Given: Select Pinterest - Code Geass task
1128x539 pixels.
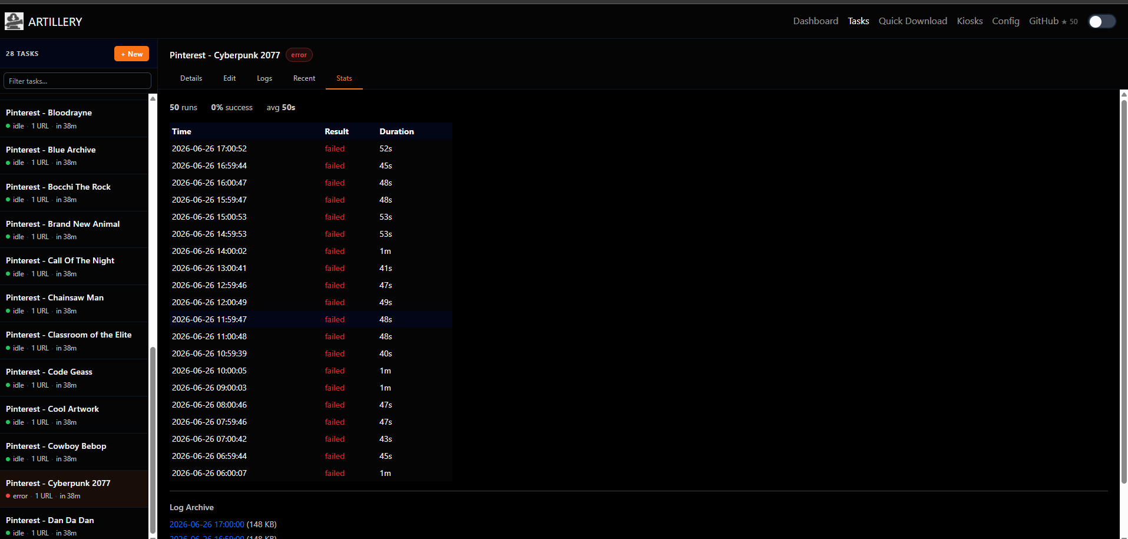Looking at the screenshot, I should point(74,378).
